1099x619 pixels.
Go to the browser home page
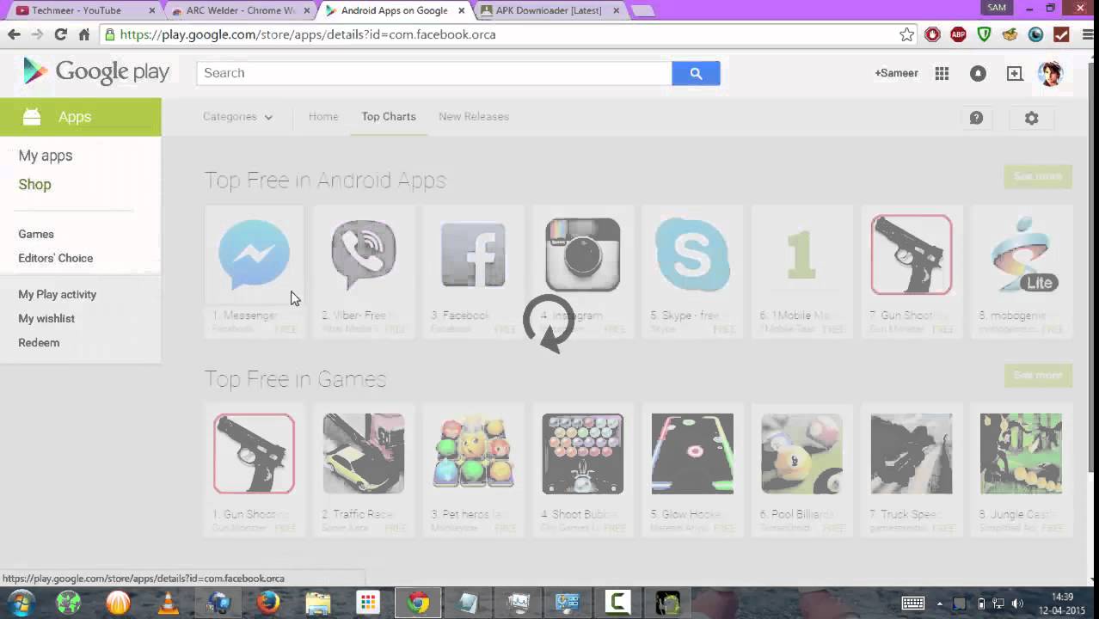pos(83,34)
